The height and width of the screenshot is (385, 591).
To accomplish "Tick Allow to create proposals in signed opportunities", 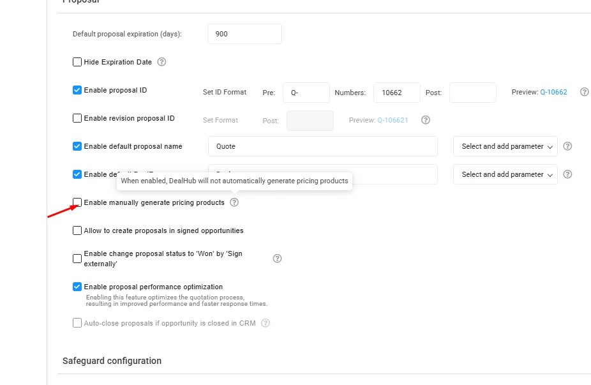I will click(77, 230).
